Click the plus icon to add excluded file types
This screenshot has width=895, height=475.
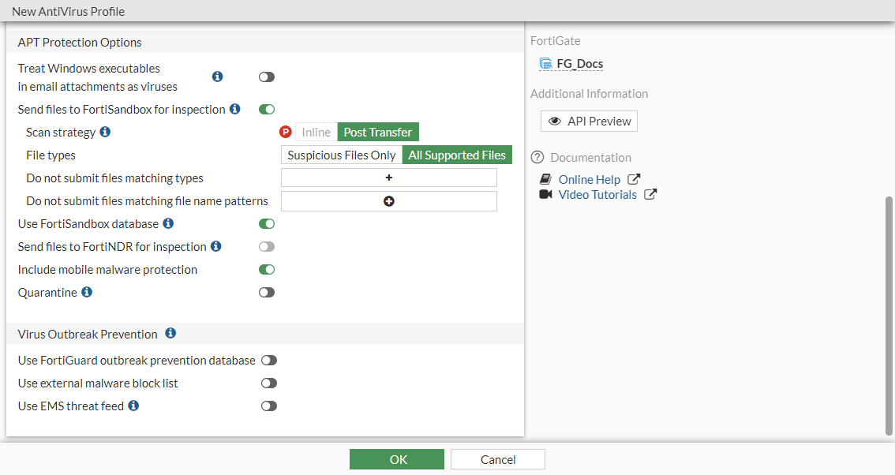pyautogui.click(x=388, y=177)
